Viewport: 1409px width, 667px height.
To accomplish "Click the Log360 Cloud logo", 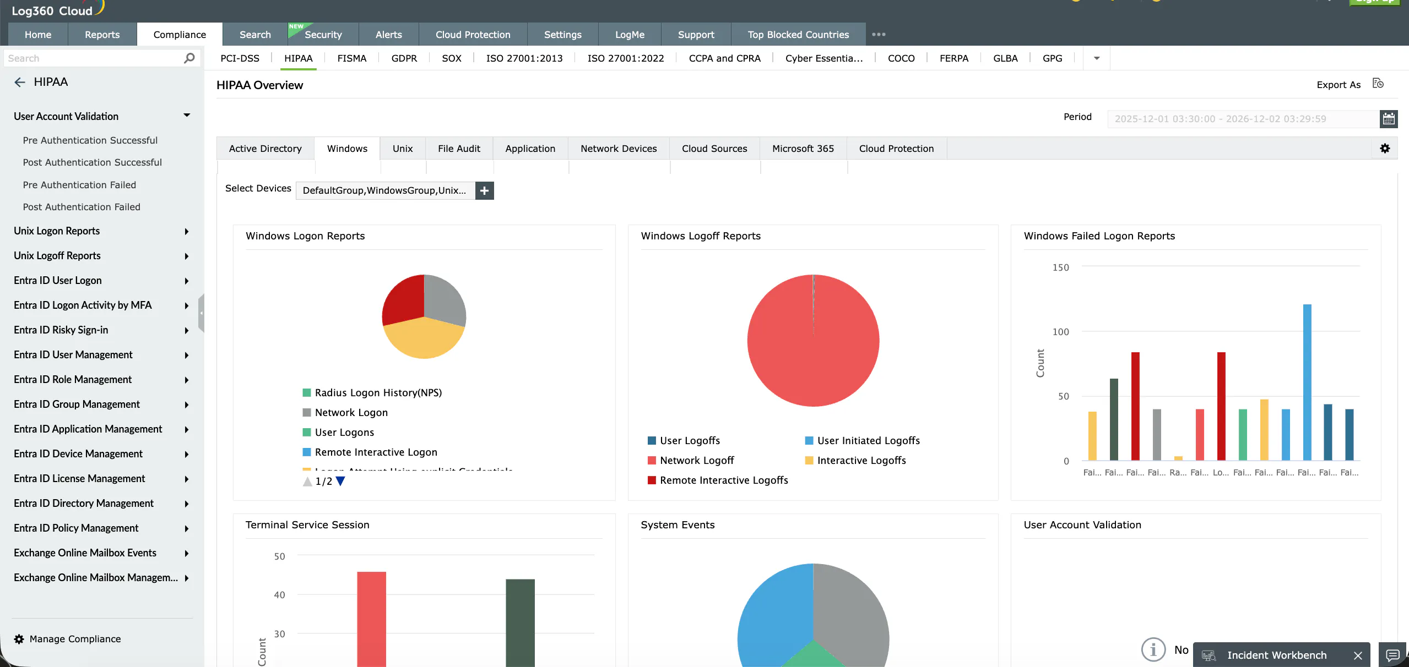I will 57,9.
